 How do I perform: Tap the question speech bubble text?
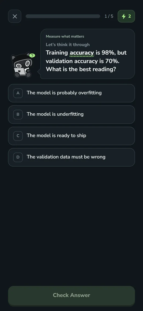point(86,61)
